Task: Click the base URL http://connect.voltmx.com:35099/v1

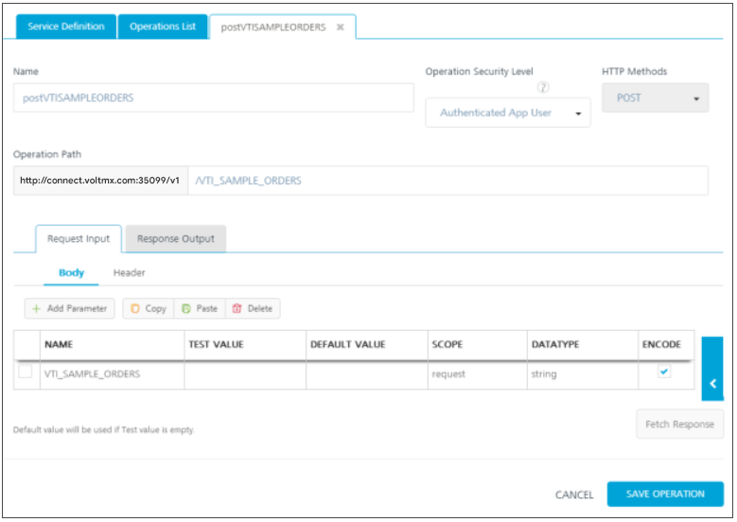Action: (x=100, y=181)
